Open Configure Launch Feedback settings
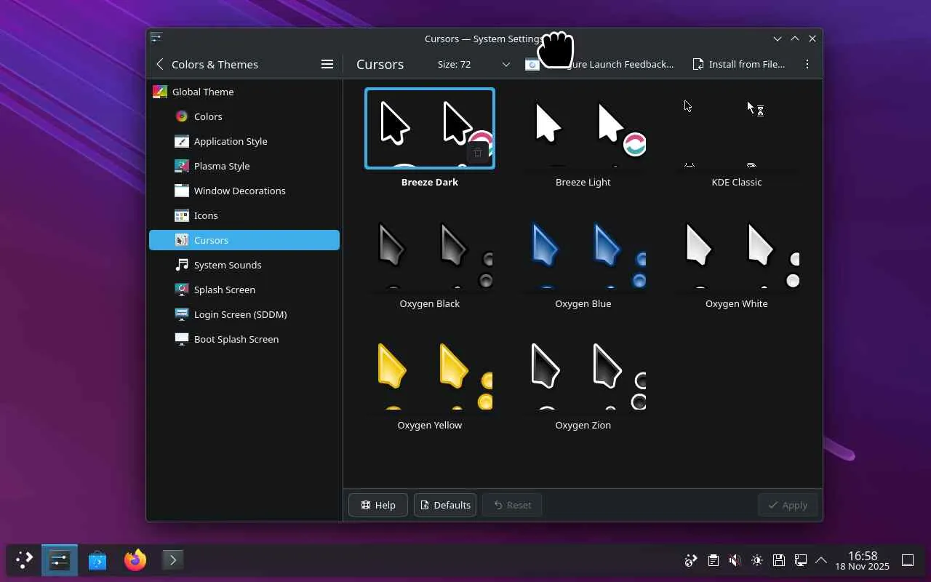The width and height of the screenshot is (931, 582). (600, 64)
